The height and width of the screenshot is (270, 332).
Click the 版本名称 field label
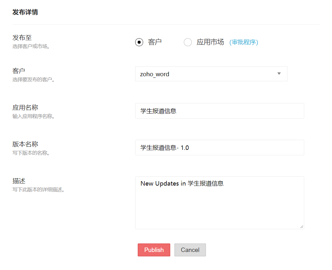pyautogui.click(x=25, y=144)
